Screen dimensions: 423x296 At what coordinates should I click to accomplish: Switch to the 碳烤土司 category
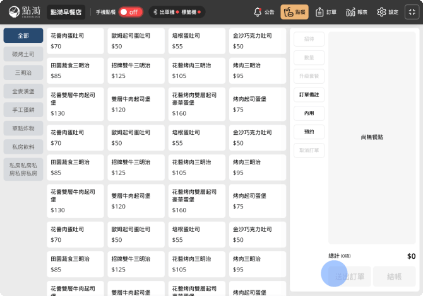[23, 54]
